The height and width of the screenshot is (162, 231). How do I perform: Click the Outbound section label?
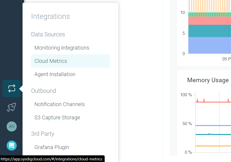43,91
